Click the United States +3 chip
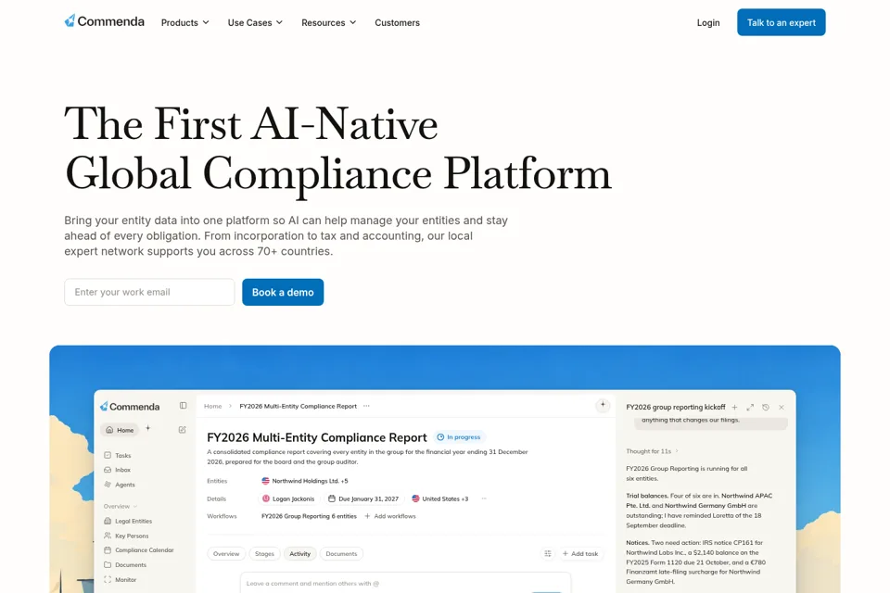890x593 pixels. 440,498
